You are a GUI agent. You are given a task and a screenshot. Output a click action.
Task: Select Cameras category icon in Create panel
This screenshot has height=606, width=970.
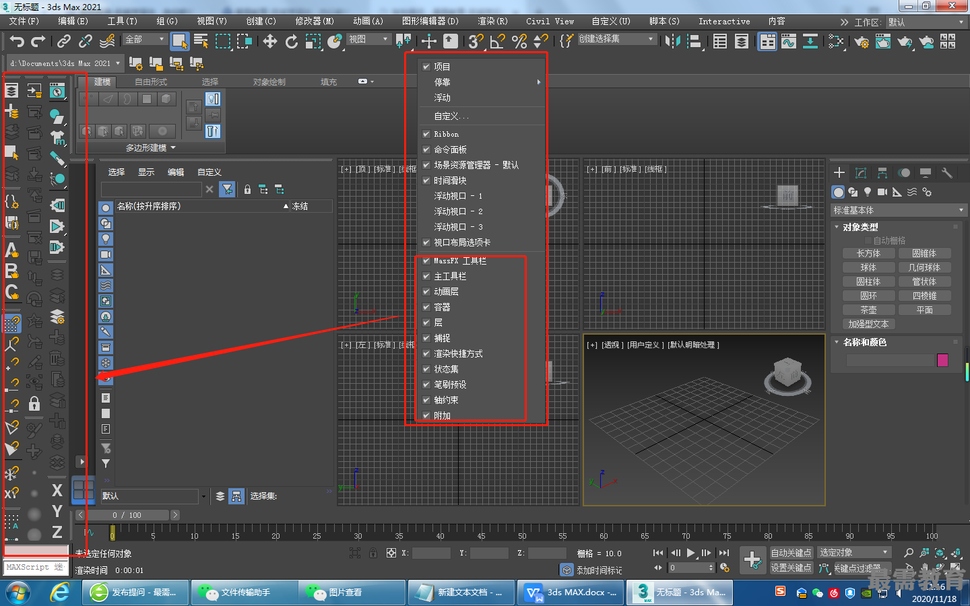click(x=882, y=192)
